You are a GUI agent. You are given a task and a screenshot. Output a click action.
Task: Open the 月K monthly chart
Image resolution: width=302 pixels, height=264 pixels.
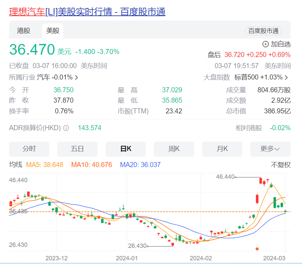click(x=222, y=149)
